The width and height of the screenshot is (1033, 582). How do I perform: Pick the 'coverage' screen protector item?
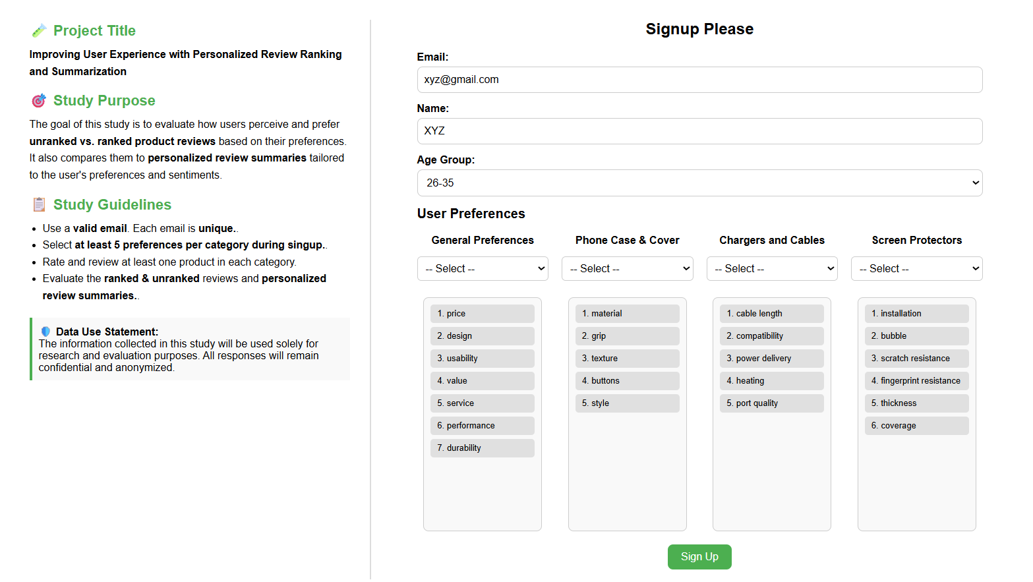point(916,426)
